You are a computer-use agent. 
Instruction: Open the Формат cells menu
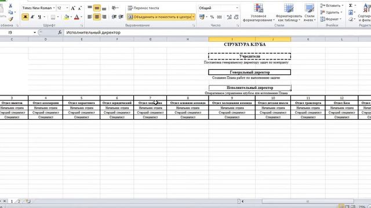[330, 19]
